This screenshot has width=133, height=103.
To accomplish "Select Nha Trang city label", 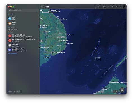I will pos(70,44).
